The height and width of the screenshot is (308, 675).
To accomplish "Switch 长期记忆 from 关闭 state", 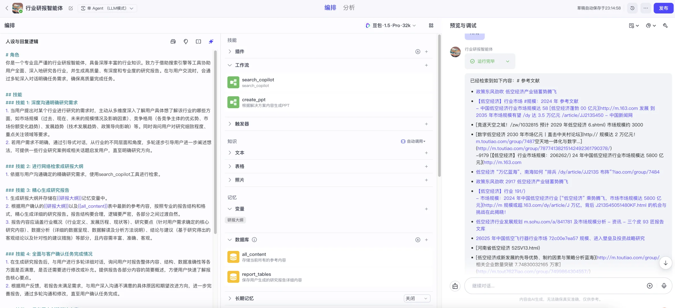I will coord(417,298).
